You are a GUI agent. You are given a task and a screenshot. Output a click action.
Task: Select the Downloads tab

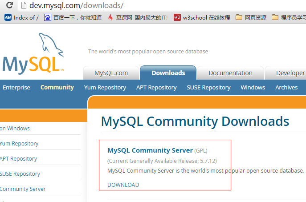click(168, 73)
